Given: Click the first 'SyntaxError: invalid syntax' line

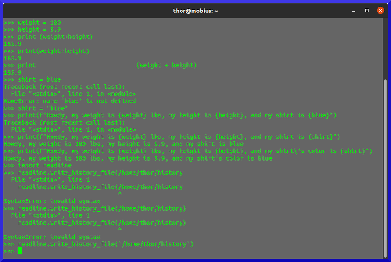Looking at the screenshot, I should [52, 201].
